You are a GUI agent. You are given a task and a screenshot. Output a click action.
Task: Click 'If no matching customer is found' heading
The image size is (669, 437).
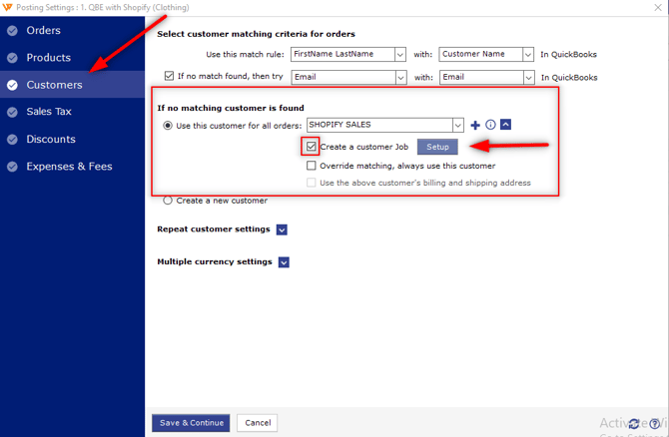pyautogui.click(x=231, y=109)
